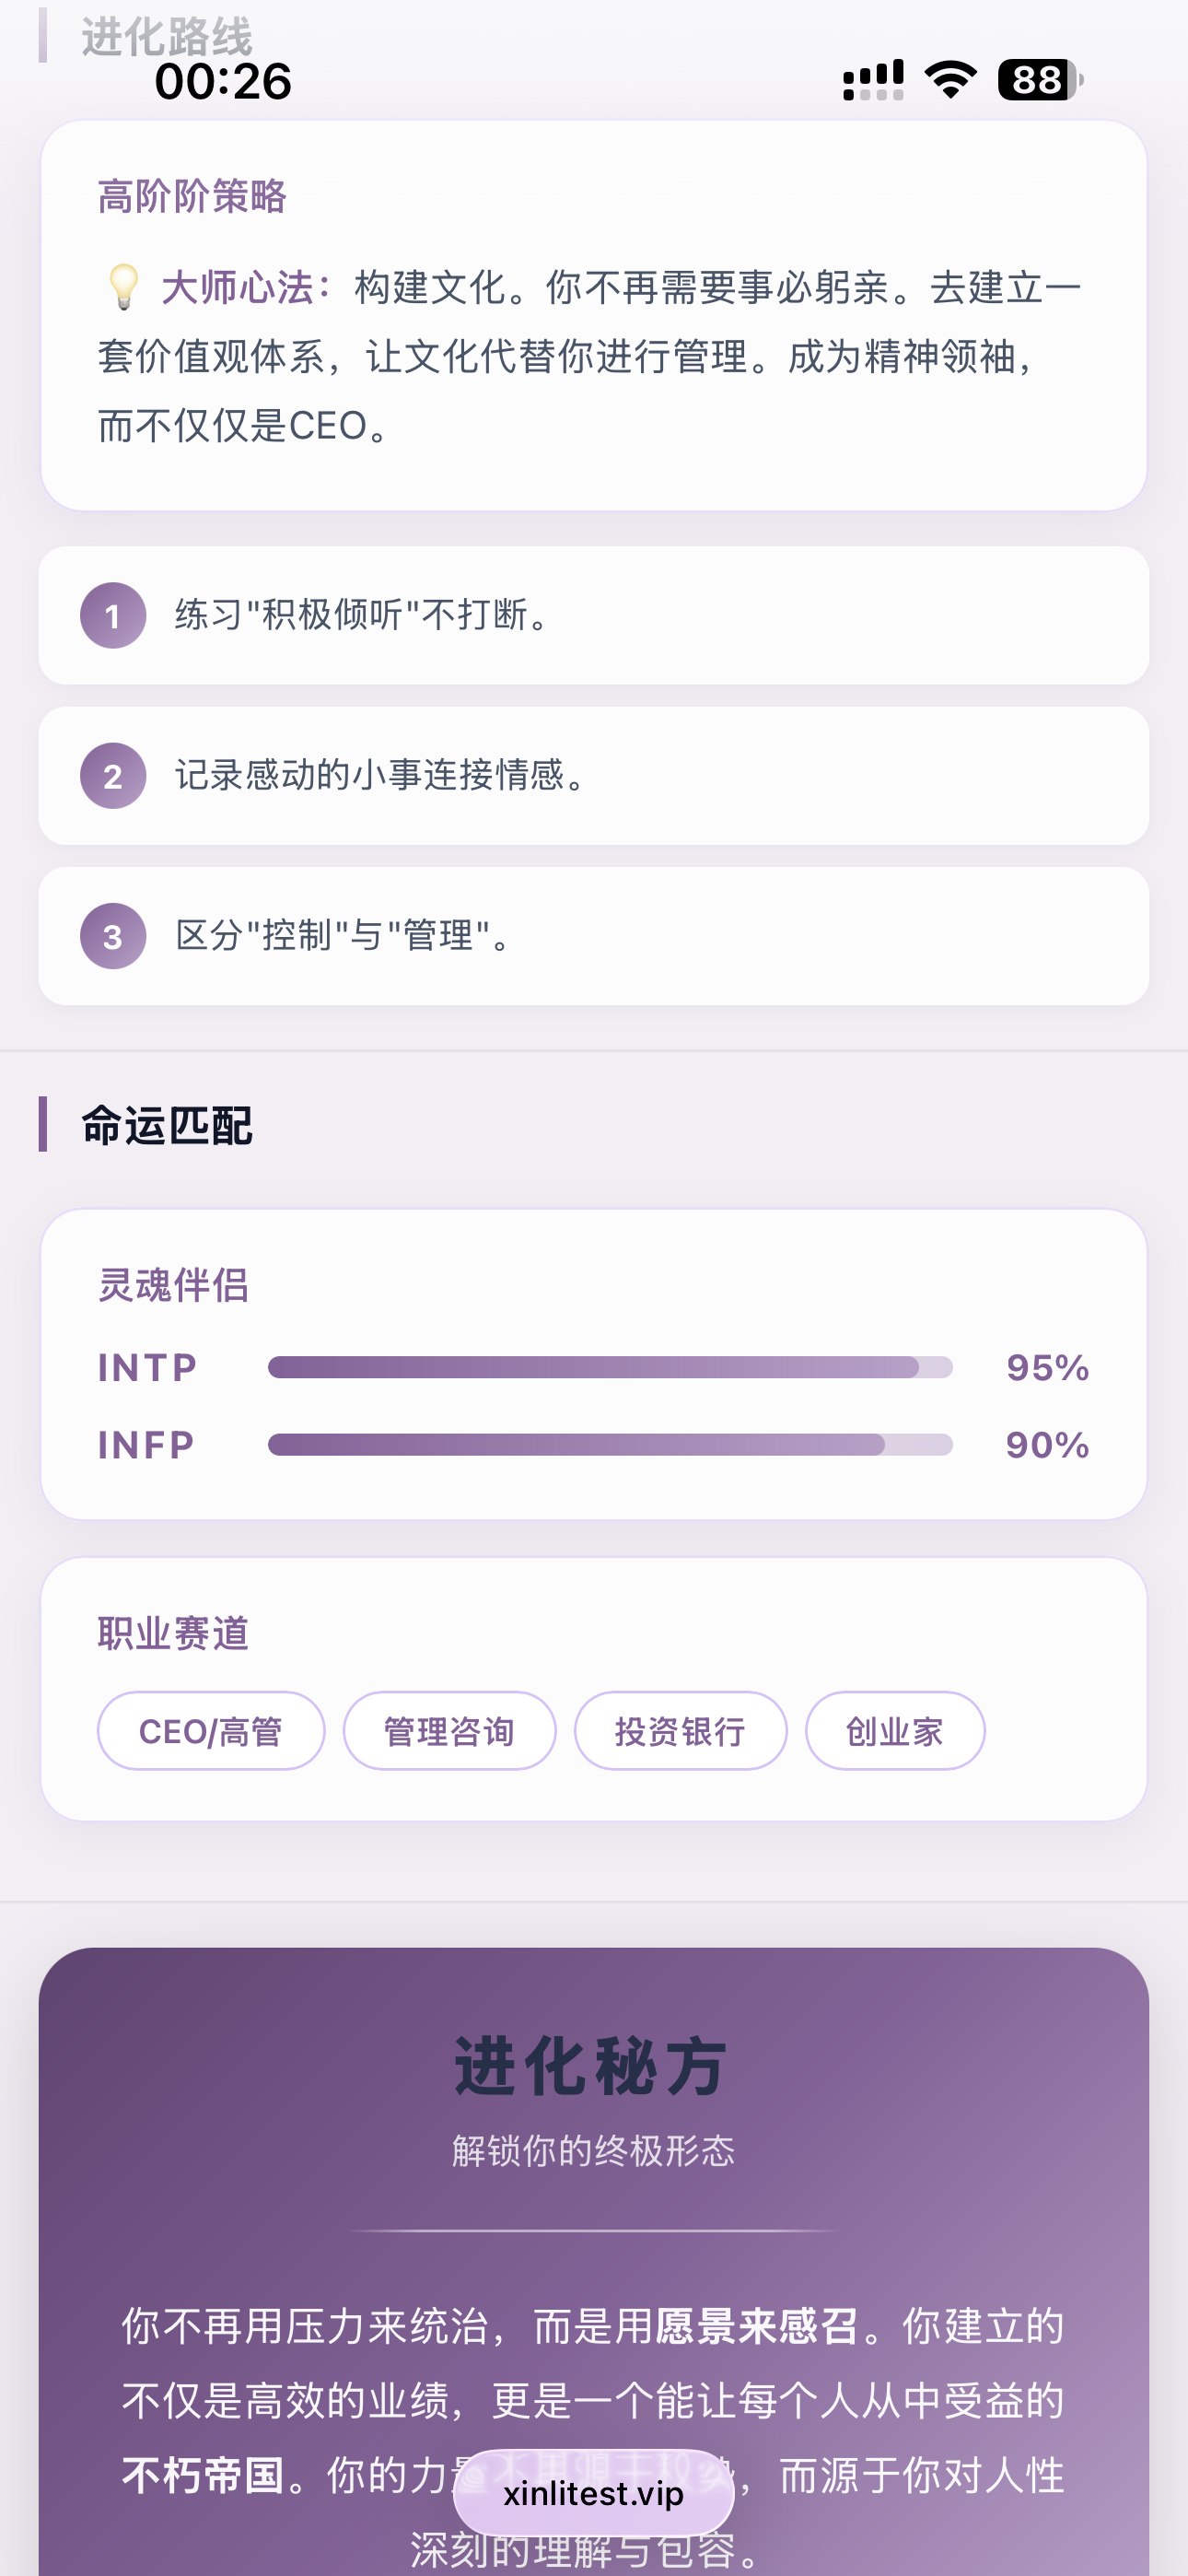Tap the 命运匹配 section heading
This screenshot has width=1188, height=2576.
tap(167, 1125)
